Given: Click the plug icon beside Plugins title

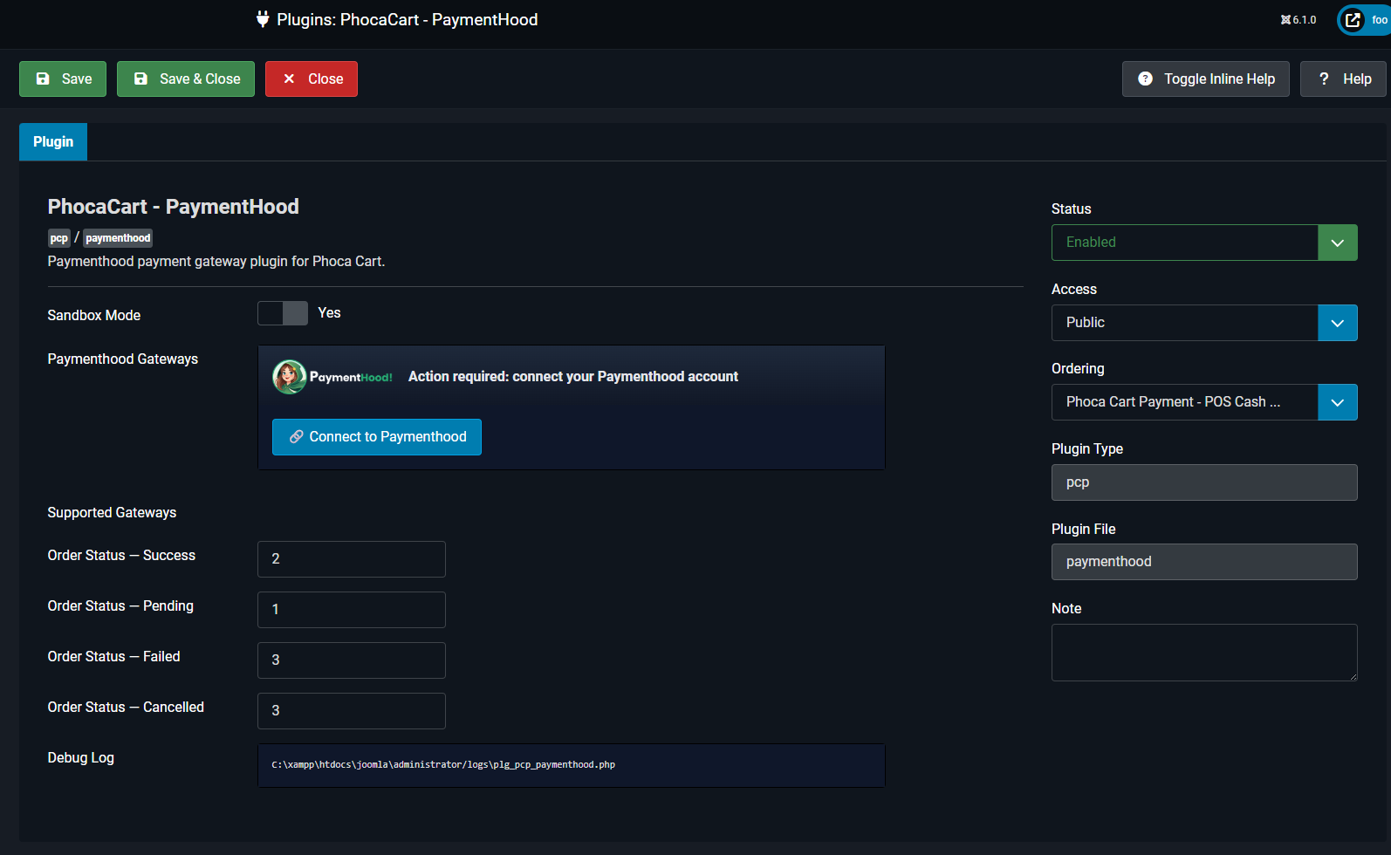Looking at the screenshot, I should pyautogui.click(x=263, y=19).
